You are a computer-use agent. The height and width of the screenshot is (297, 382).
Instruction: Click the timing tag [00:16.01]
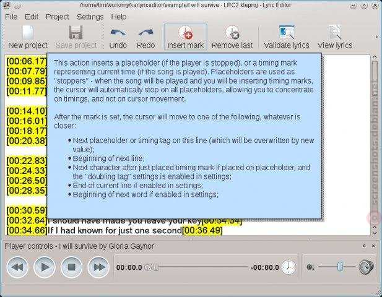pos(27,121)
